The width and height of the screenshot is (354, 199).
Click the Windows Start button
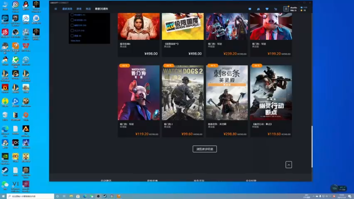pos(3,196)
